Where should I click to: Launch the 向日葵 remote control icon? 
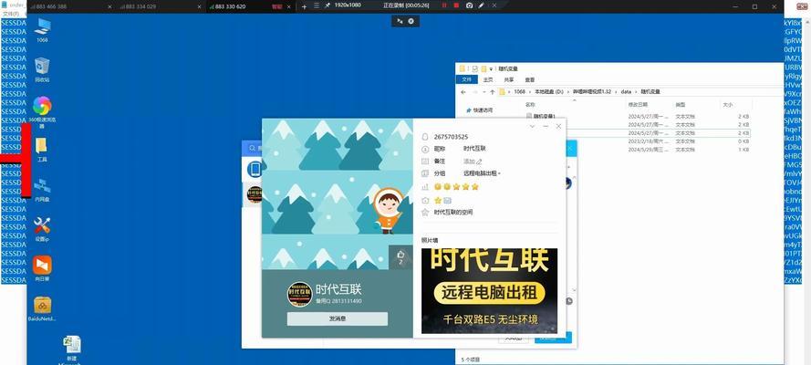(x=42, y=268)
